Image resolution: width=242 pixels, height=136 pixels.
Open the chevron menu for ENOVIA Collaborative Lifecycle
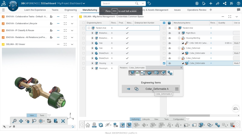[72, 24]
